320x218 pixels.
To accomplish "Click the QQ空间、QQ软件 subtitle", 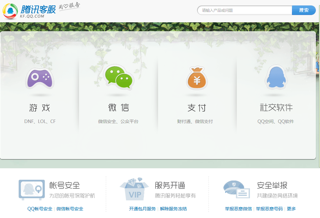I will coord(276,121).
